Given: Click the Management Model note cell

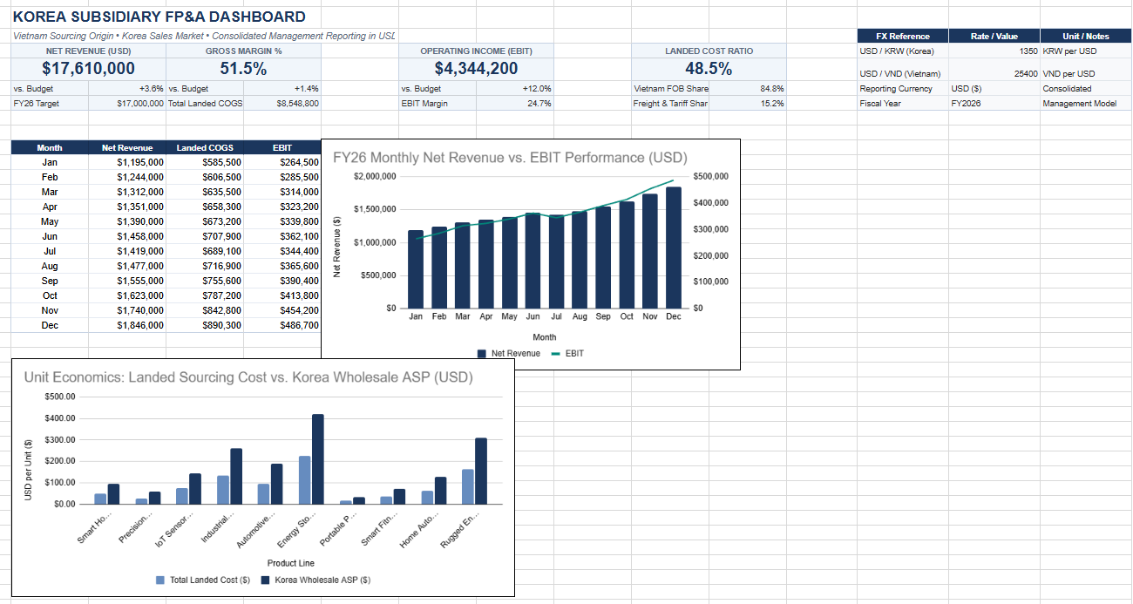Looking at the screenshot, I should (1086, 103).
